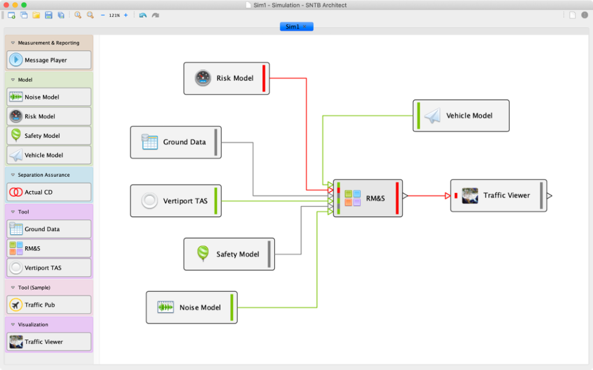Close the Sim1 tab
The width and height of the screenshot is (593, 370).
[x=305, y=27]
